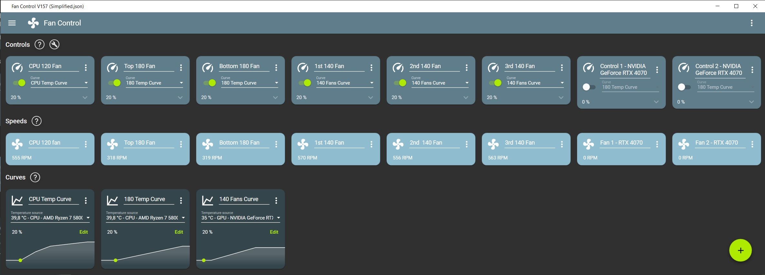Expand the 1st 140 Fan control card chevron
This screenshot has height=275, width=765.
(371, 97)
